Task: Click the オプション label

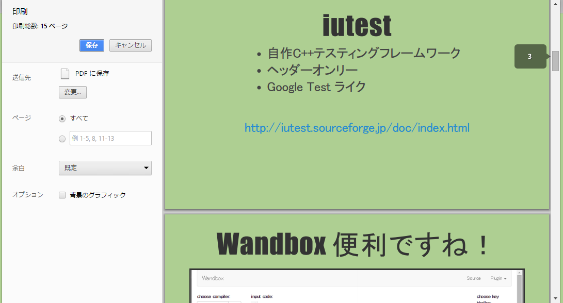Action: point(28,195)
